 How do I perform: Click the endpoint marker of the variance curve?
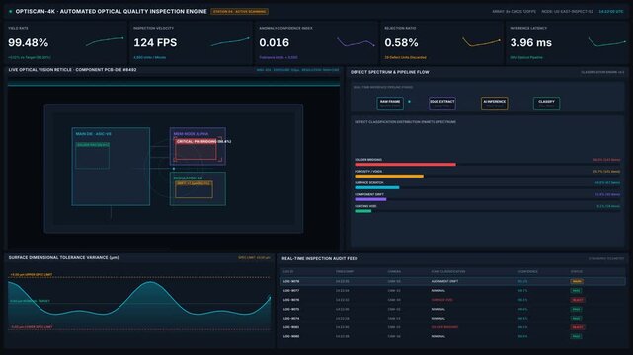pos(270,298)
